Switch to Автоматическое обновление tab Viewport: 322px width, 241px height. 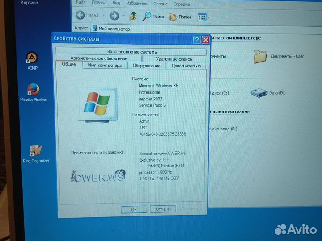[x=99, y=58]
